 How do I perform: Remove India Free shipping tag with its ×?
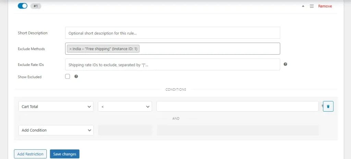click(71, 49)
